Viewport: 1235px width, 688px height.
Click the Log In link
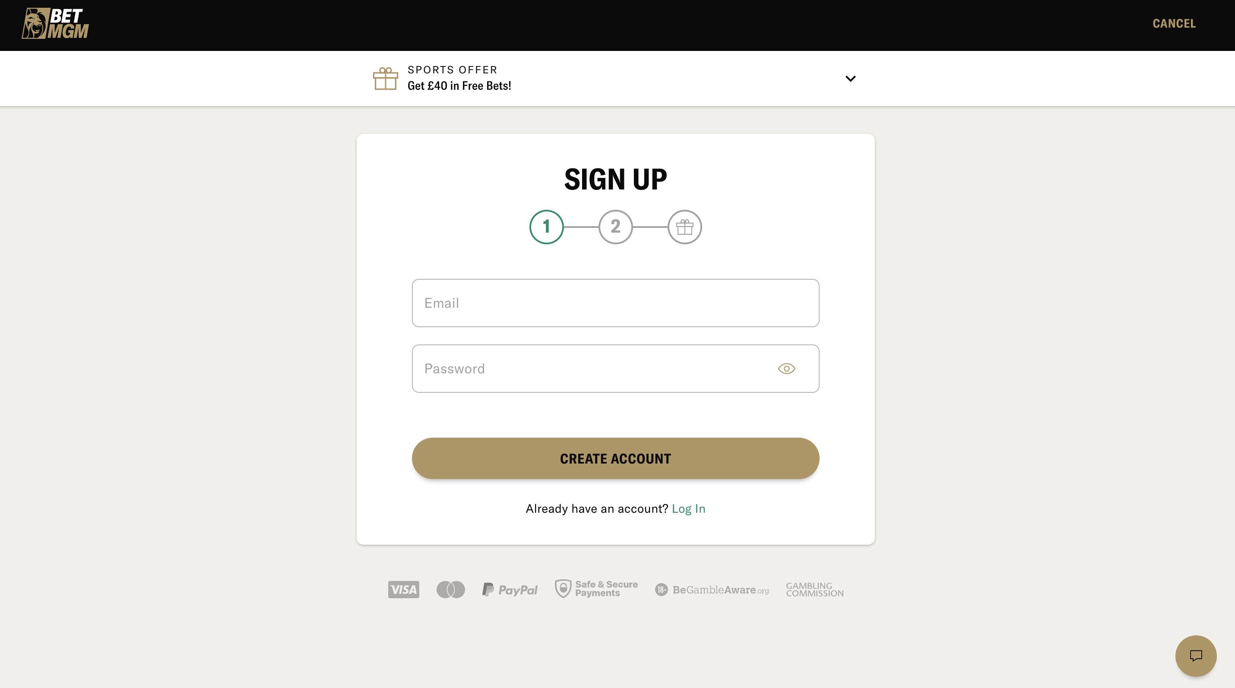click(688, 508)
